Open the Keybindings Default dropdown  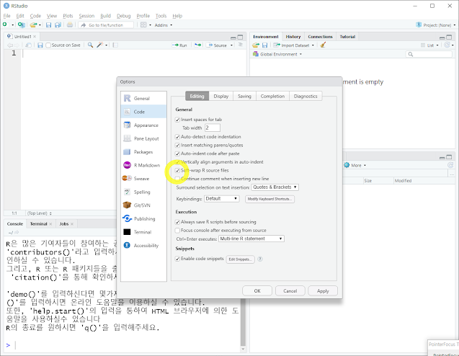pos(222,199)
